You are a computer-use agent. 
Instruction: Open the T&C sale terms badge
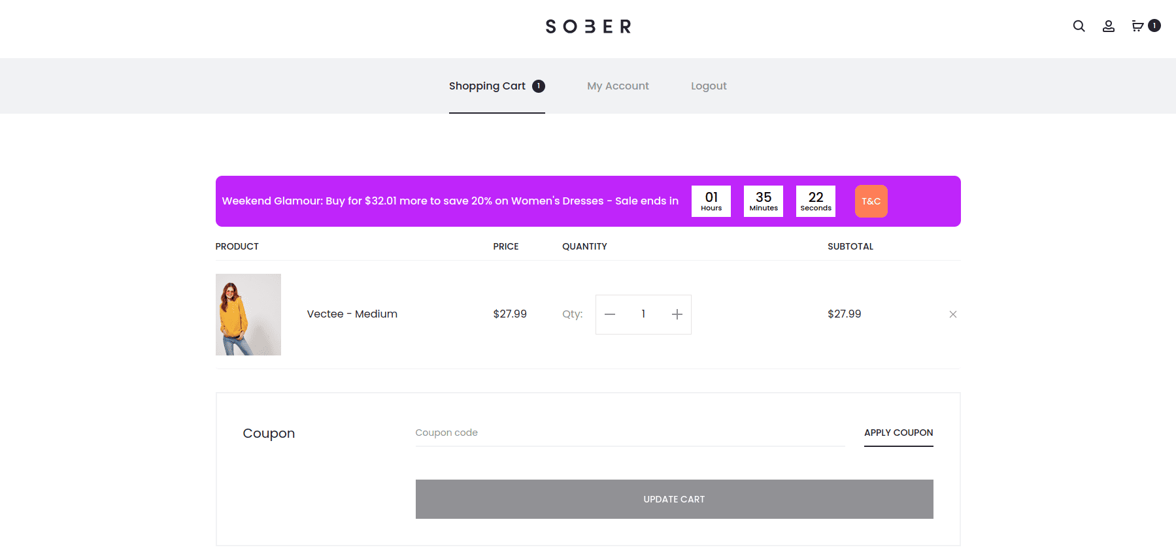click(x=871, y=201)
